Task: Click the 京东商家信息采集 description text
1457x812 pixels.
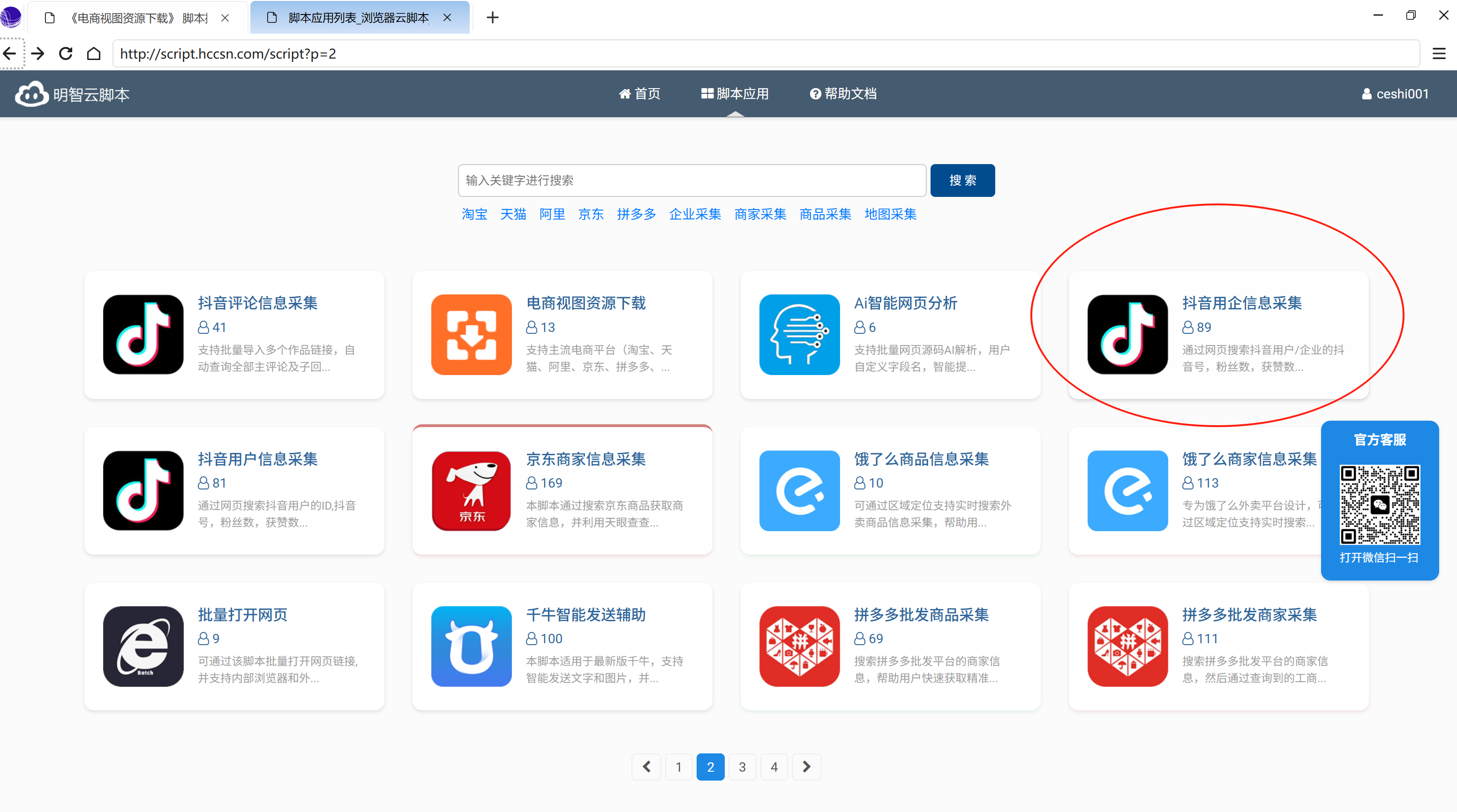Action: (604, 514)
